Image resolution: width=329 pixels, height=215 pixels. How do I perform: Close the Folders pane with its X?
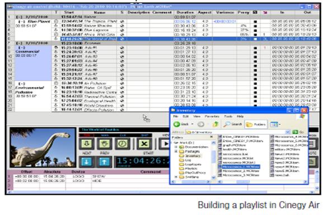[x=211, y=137]
